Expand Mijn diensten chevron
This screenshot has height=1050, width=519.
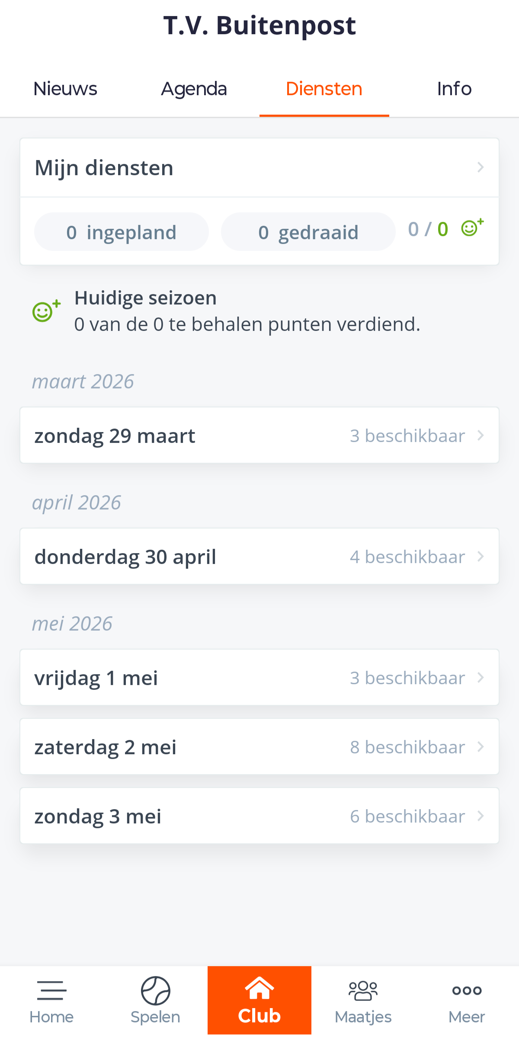480,167
